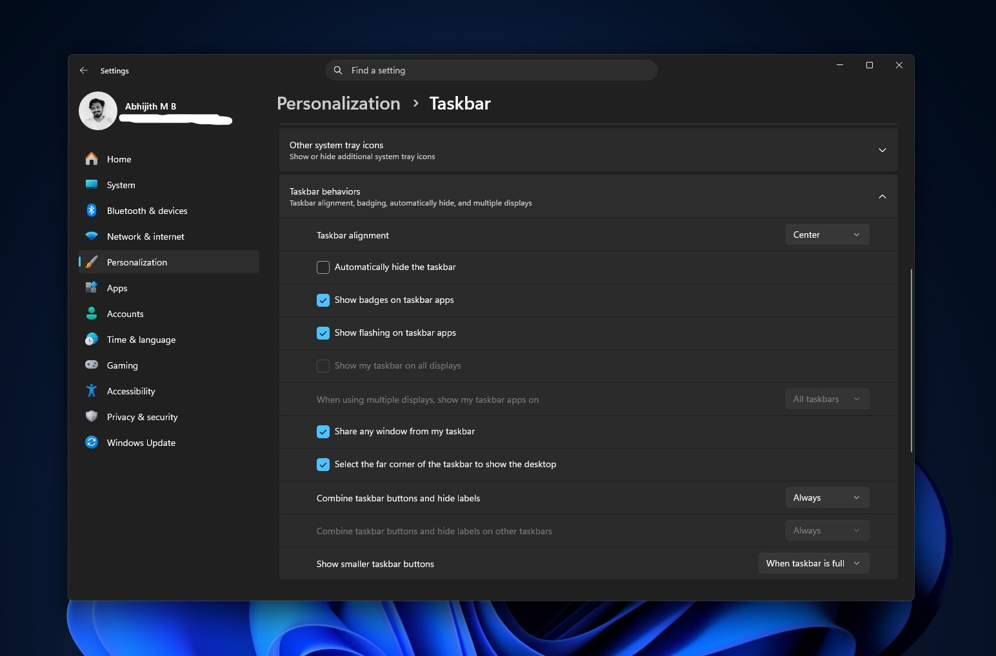Uncheck Show flashing on taskbar apps
The height and width of the screenshot is (656, 996).
(x=323, y=333)
